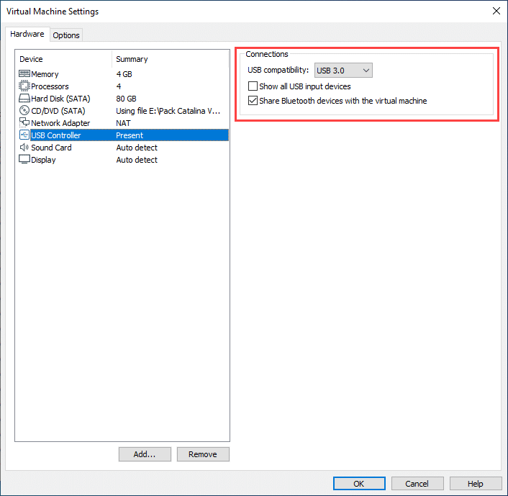Click the Present summary for USB Controller
The width and height of the screenshot is (508, 496).
(x=130, y=135)
